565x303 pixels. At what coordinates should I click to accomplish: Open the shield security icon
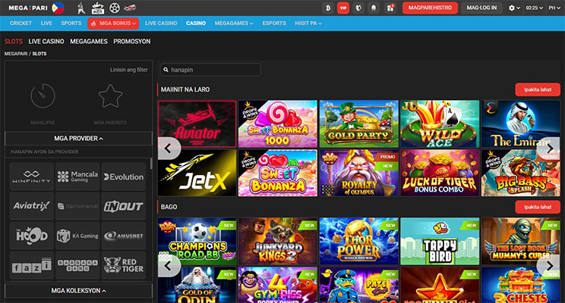pyautogui.click(x=358, y=8)
